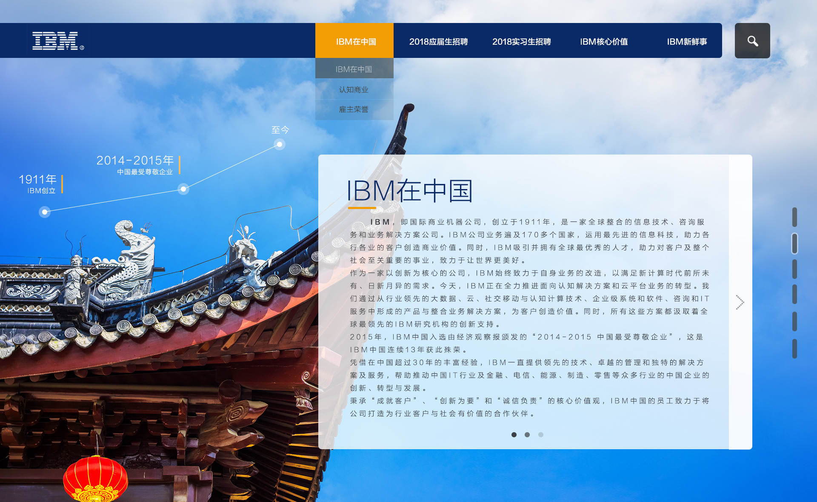Screen dimensions: 817x502
Task: Select the first carousel pagination dot
Action: [x=514, y=435]
